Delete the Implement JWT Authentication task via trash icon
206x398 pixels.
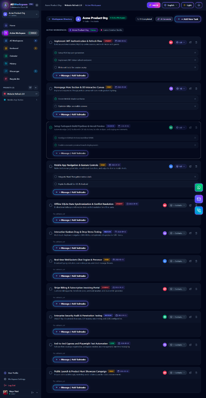(196, 42)
